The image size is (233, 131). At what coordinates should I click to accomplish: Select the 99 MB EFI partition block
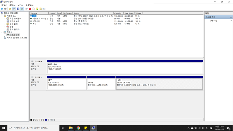[x=101, y=83]
